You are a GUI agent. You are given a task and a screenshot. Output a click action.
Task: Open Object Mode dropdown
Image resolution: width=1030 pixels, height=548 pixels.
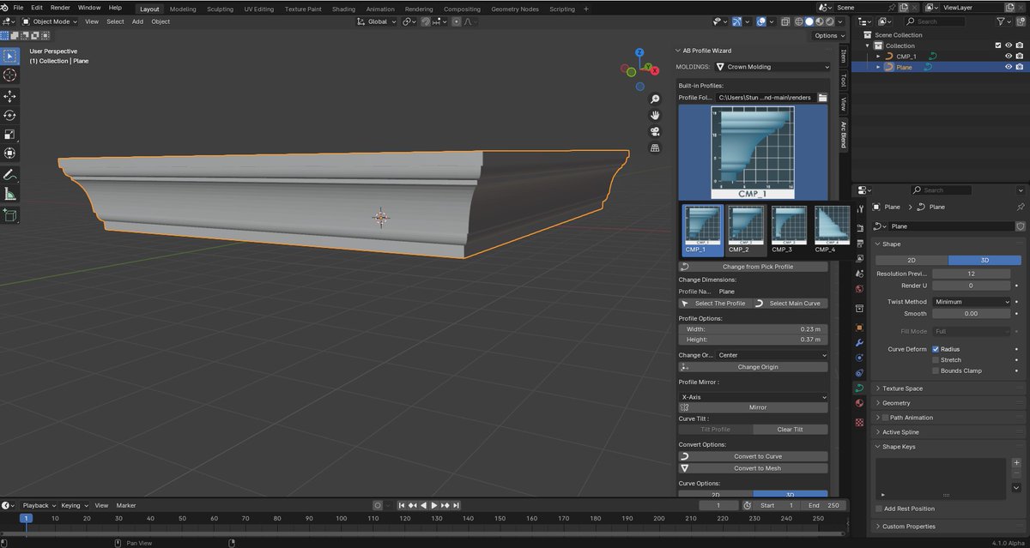tap(51, 21)
